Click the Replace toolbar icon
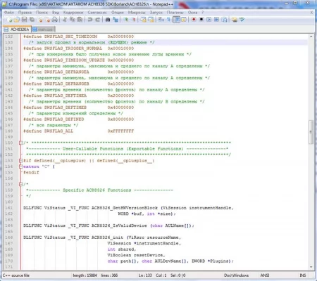 tap(116, 20)
